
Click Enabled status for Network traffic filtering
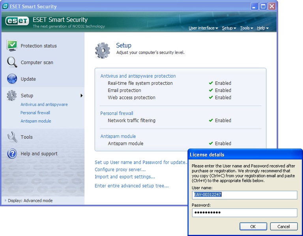click(223, 120)
